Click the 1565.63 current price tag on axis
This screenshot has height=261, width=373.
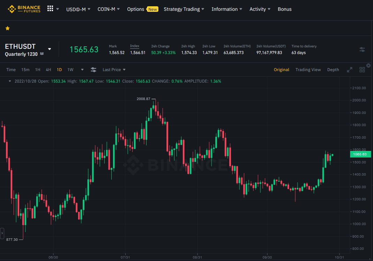pyautogui.click(x=360, y=154)
